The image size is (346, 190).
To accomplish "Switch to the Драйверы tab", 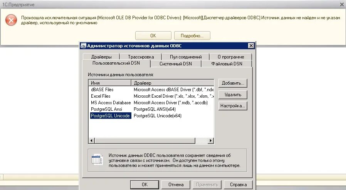I will [101, 57].
